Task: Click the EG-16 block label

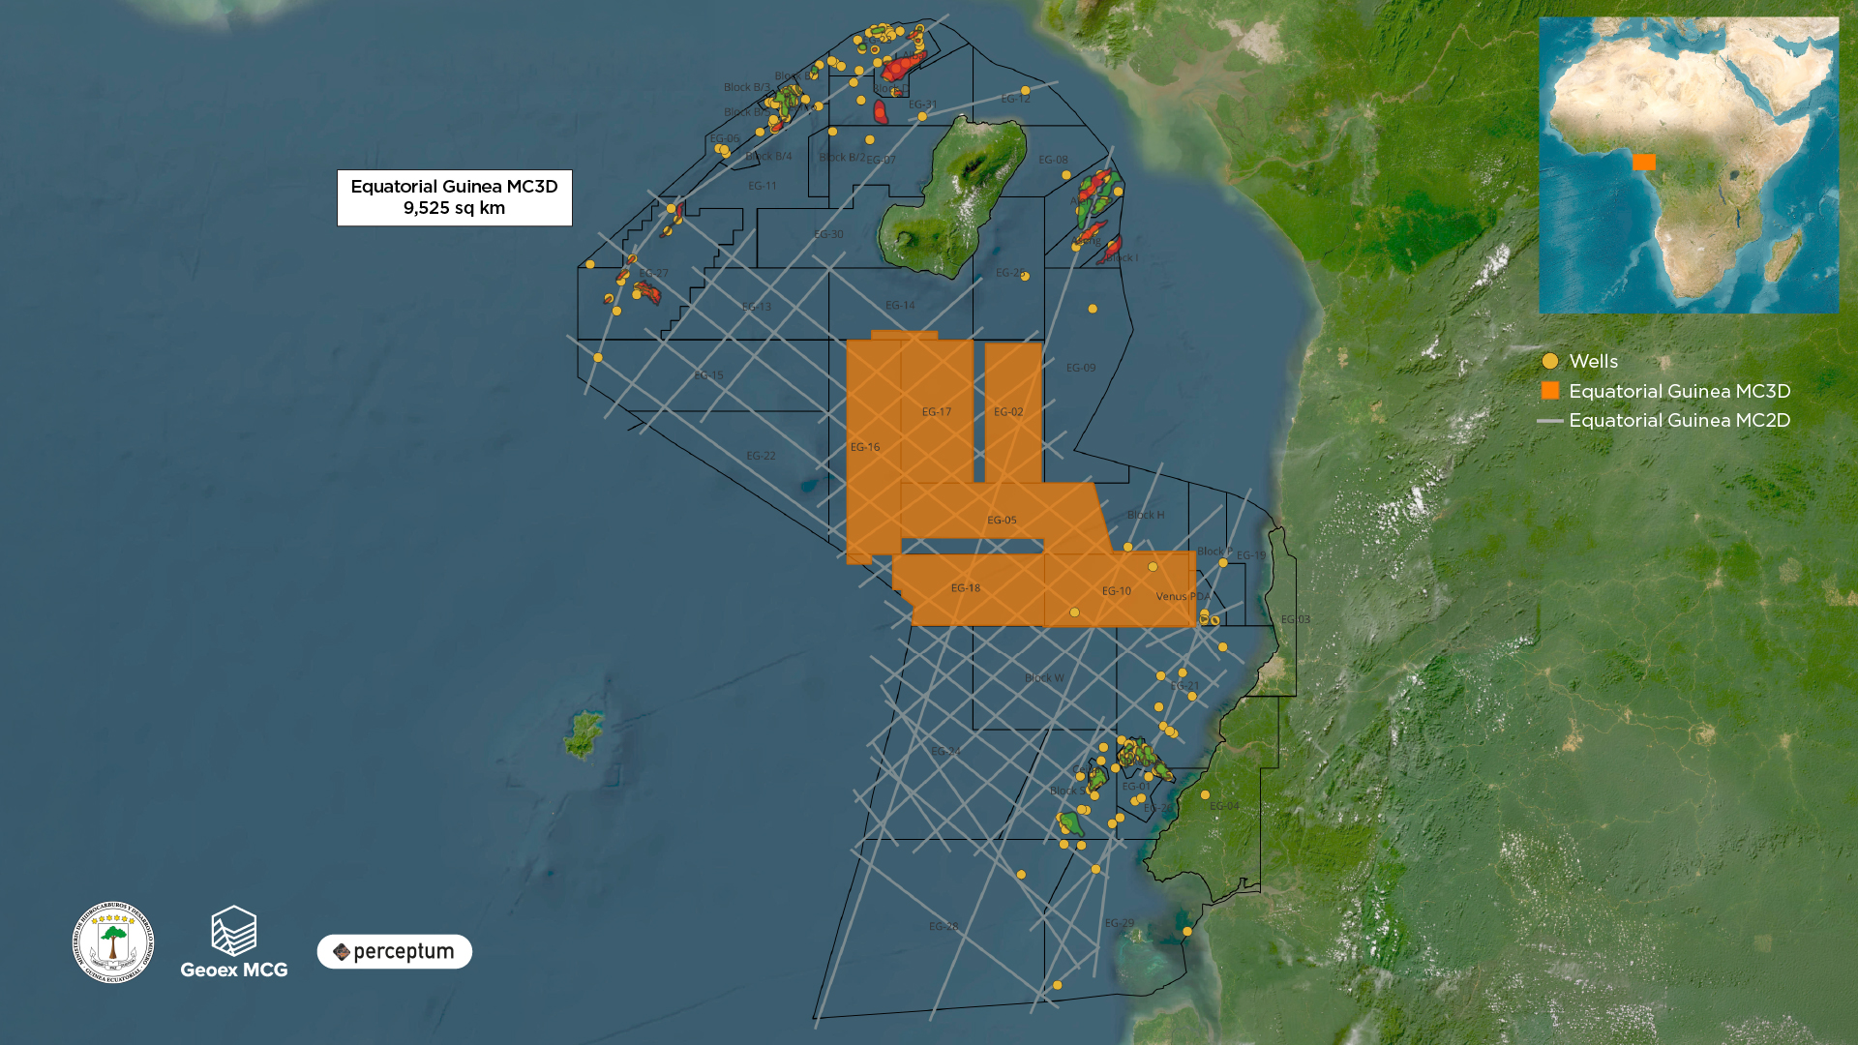Action: [865, 447]
